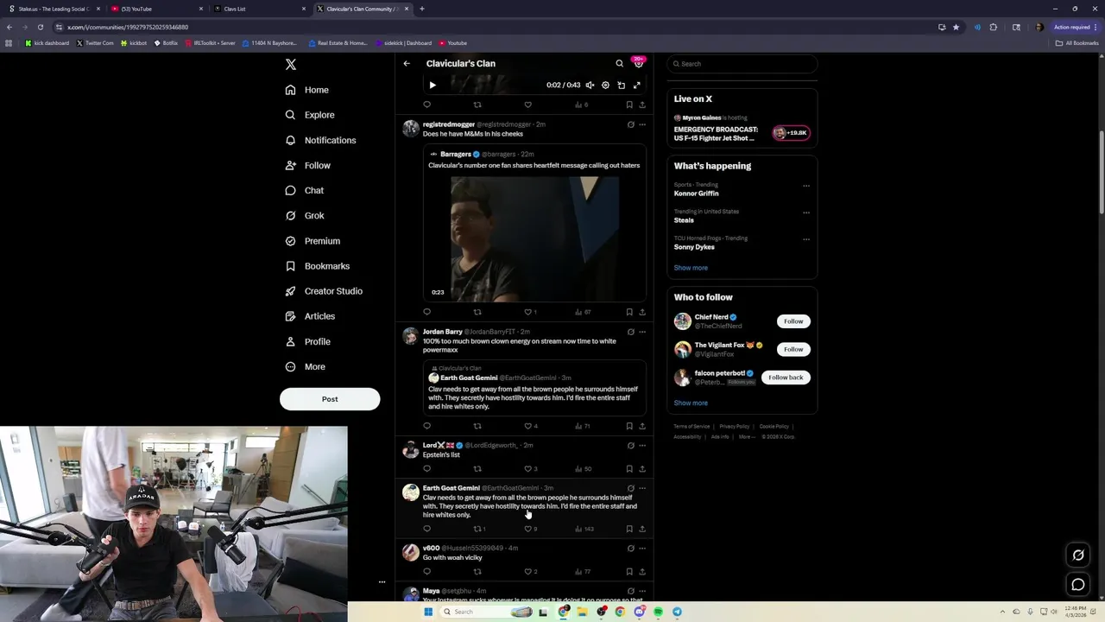1105x622 pixels.
Task: Open Explore from the sidebar
Action: (x=310, y=115)
